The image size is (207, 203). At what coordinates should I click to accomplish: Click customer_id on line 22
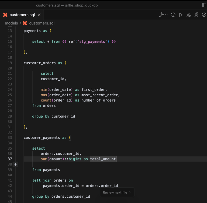point(53,79)
